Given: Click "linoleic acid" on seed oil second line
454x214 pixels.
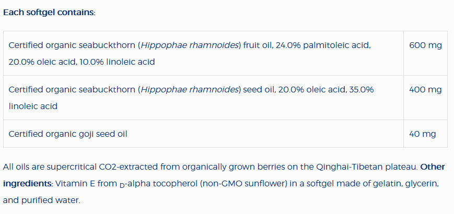Looking at the screenshot, I should click(x=33, y=106).
